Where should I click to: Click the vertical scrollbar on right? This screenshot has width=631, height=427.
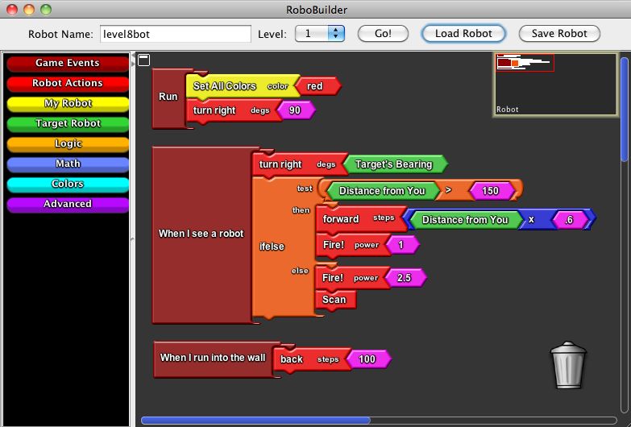(625, 110)
